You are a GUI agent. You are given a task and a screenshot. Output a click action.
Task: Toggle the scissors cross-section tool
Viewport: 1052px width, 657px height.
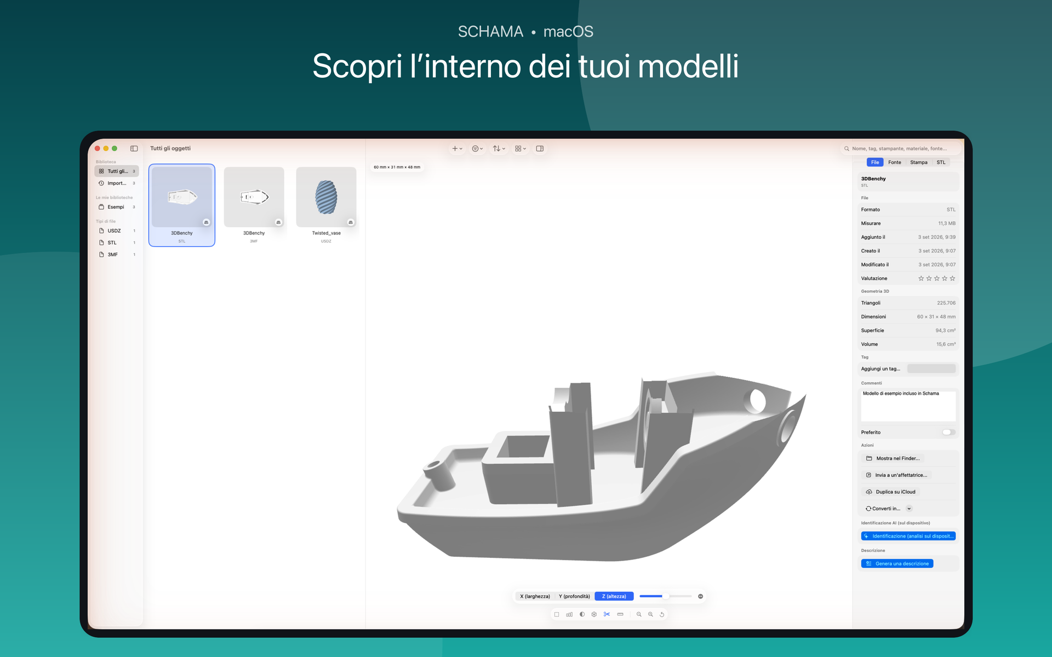[607, 614]
